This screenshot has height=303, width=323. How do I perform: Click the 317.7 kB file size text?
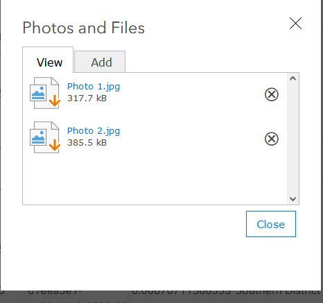coord(87,98)
